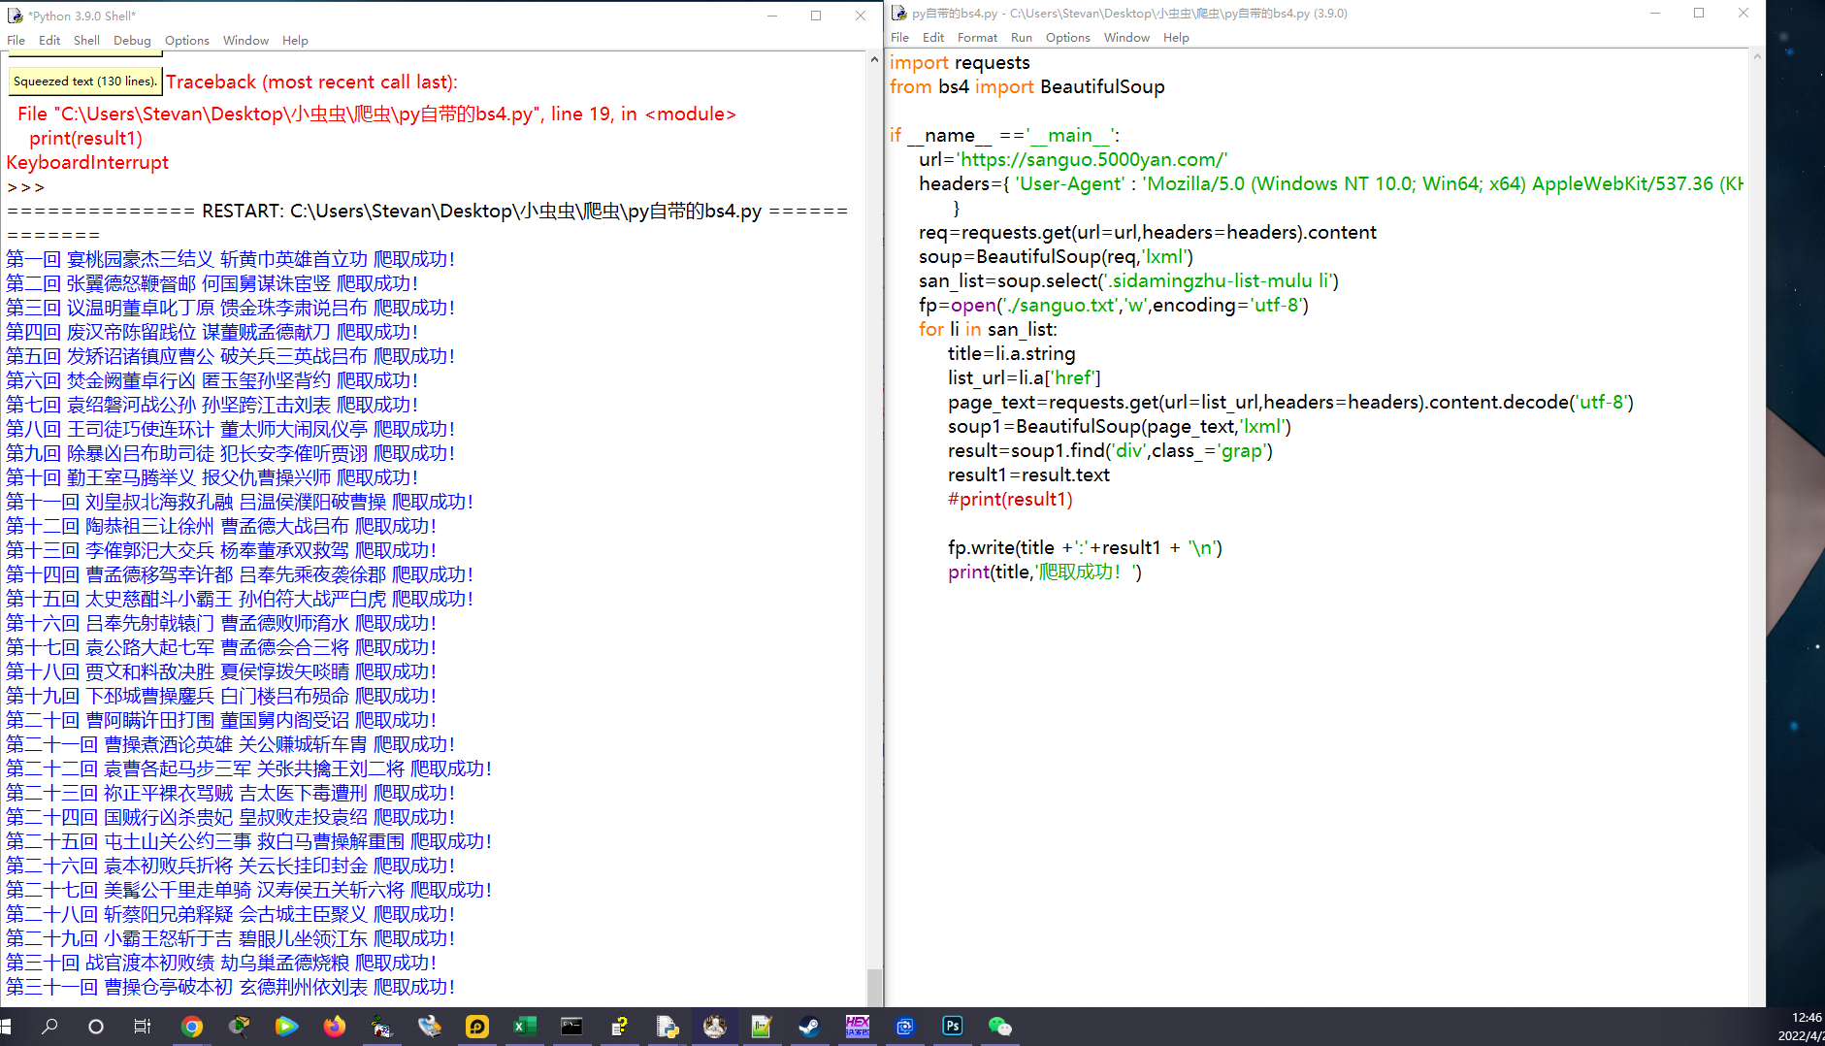Open the Windows Start menu
The width and height of the screenshot is (1825, 1046).
coord(6,1026)
